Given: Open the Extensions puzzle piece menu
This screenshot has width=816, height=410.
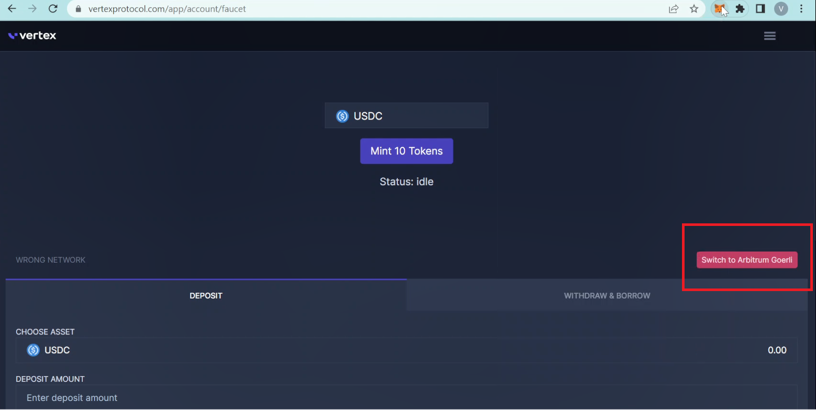Looking at the screenshot, I should click(x=740, y=9).
